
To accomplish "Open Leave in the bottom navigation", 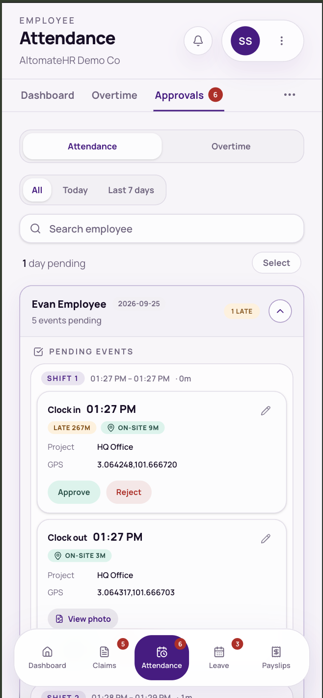I will 219,658.
